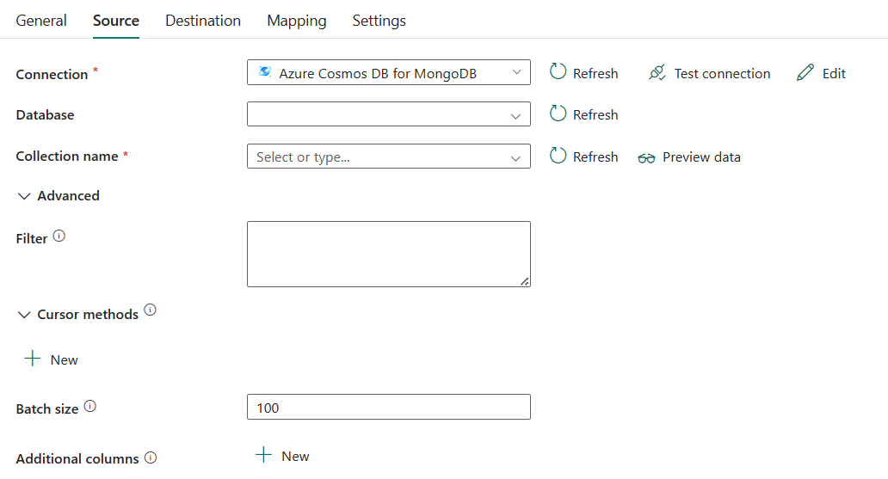The width and height of the screenshot is (888, 479).
Task: Click Test connection text
Action: tap(722, 74)
